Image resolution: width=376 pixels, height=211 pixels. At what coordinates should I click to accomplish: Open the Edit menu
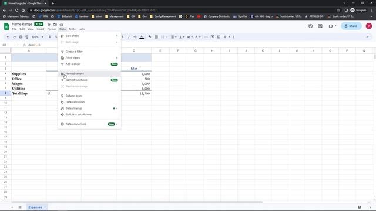(22, 29)
